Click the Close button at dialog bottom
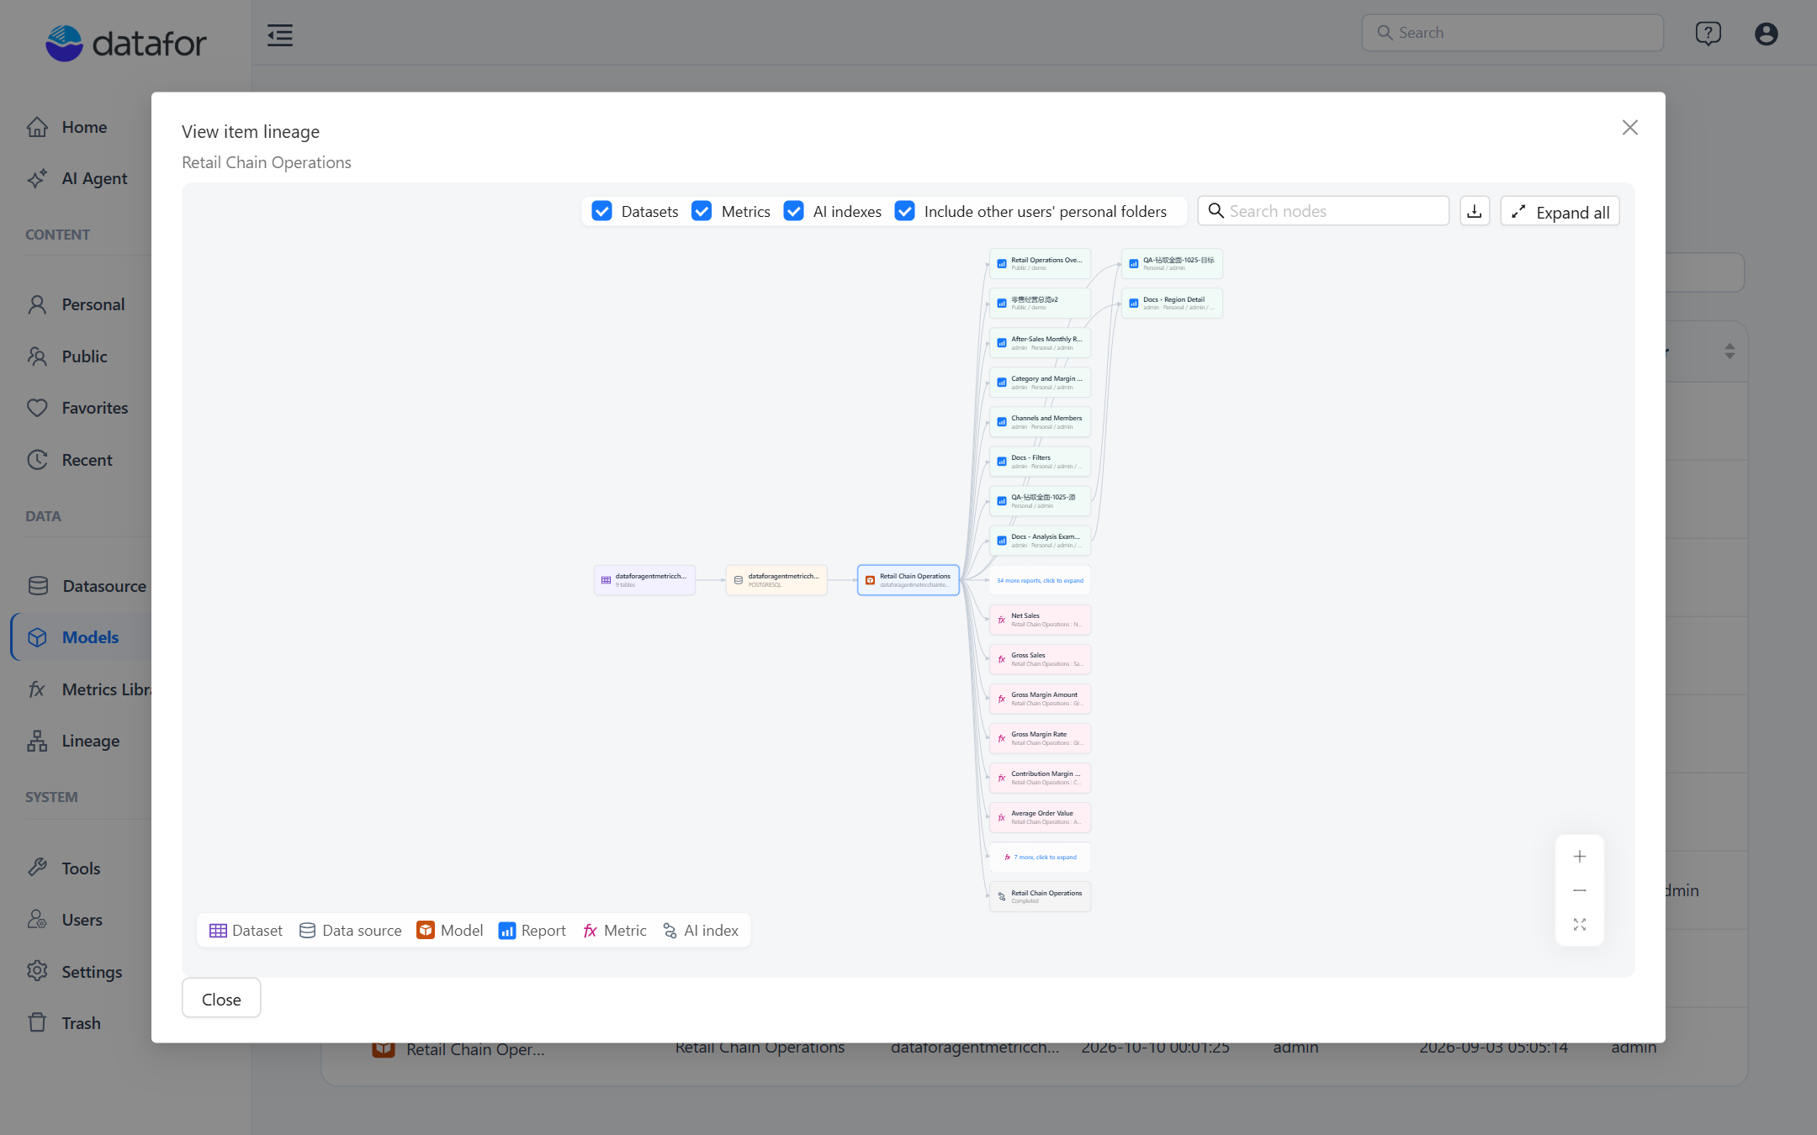The height and width of the screenshot is (1135, 1817). pos(221,999)
